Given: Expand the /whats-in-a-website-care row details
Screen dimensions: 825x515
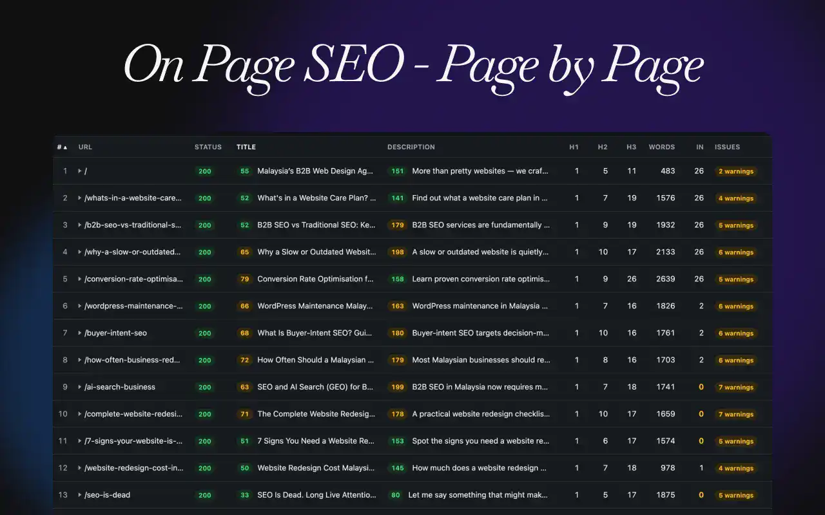Looking at the screenshot, I should pyautogui.click(x=80, y=198).
